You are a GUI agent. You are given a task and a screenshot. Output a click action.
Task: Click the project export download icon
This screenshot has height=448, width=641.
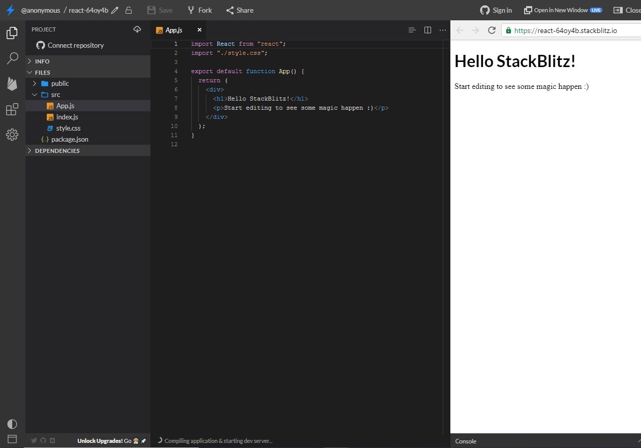137,29
